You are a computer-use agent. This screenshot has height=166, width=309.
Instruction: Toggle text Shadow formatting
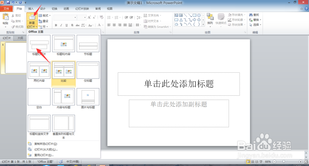tap(72, 25)
